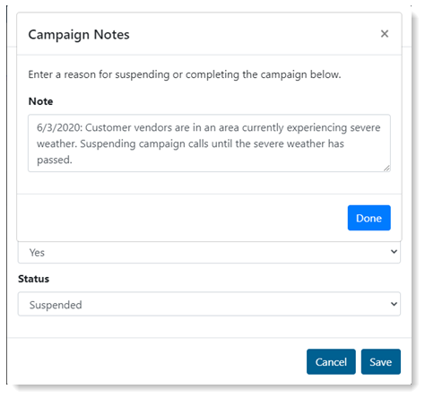Click the phrase Suspending campaign calls in note
The width and height of the screenshot is (425, 398).
144,143
